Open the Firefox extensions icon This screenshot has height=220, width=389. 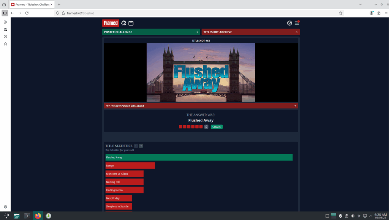(x=379, y=13)
